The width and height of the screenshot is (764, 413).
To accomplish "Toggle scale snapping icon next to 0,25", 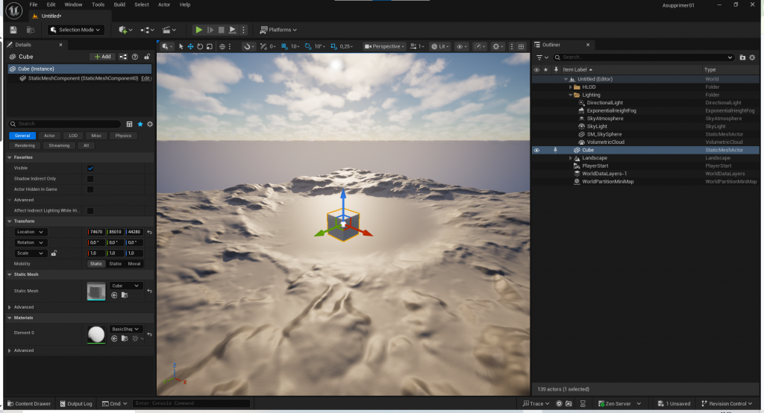I will [x=334, y=46].
